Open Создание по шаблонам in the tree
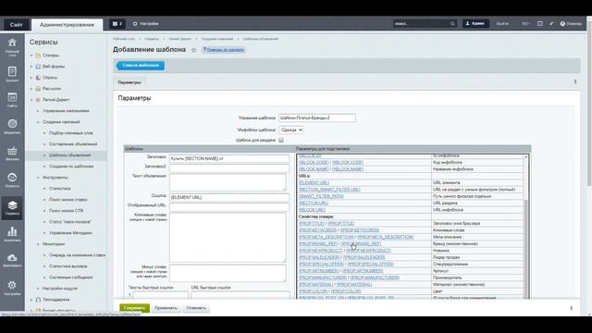592x333 pixels. [71, 166]
